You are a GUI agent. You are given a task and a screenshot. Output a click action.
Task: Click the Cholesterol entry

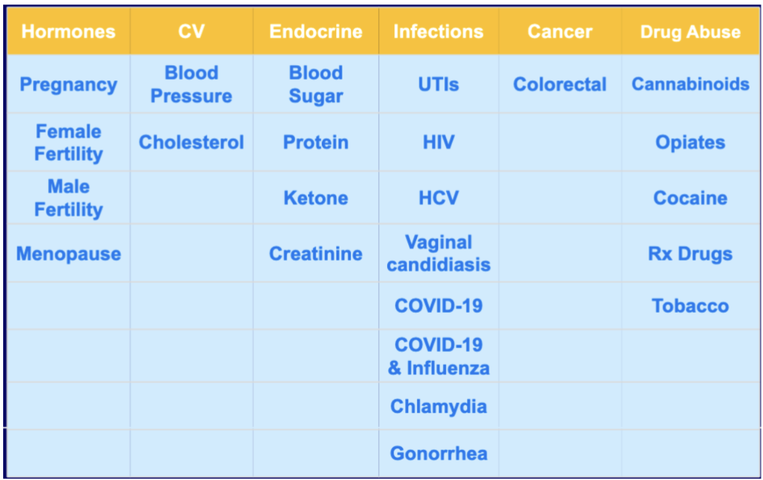point(191,142)
